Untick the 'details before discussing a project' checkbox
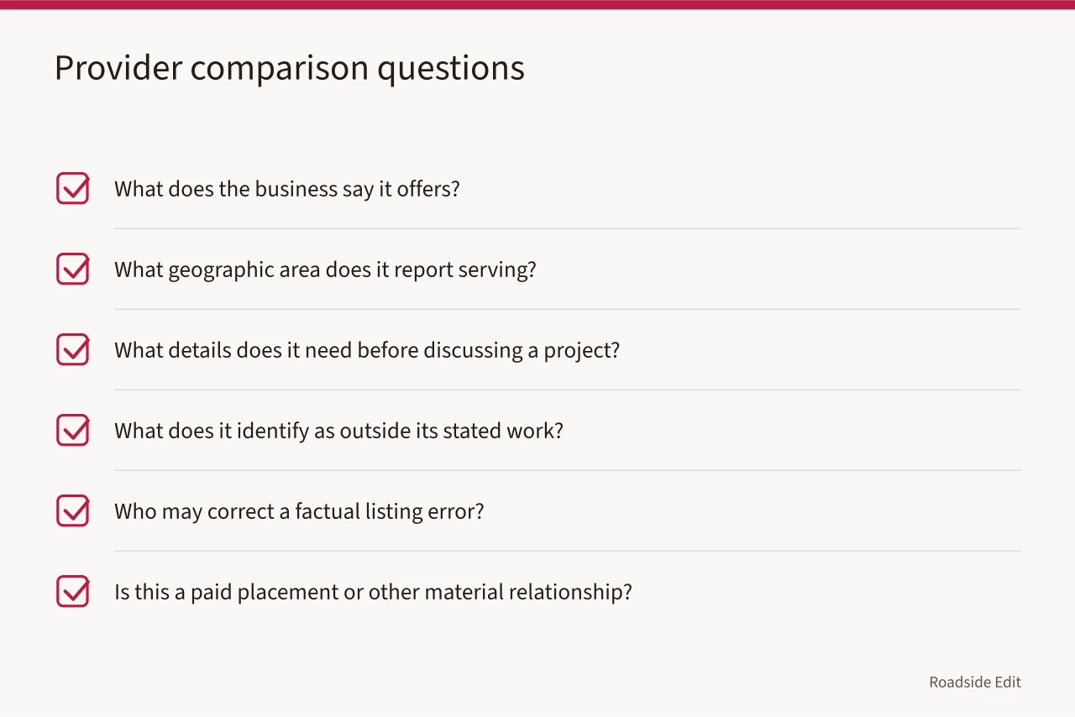 (x=72, y=349)
